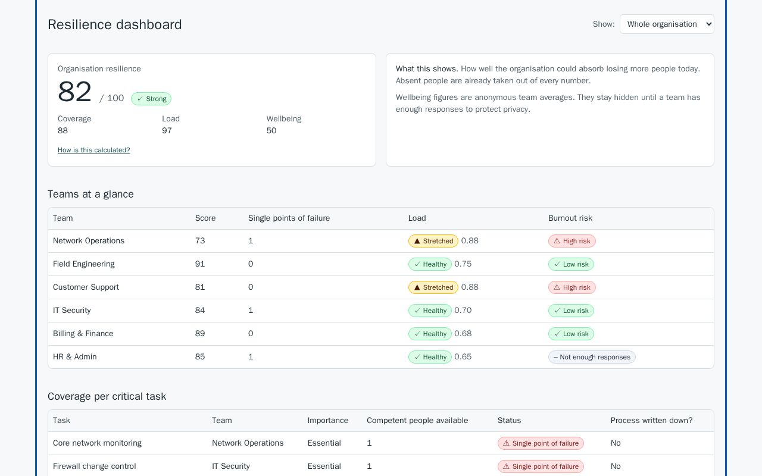Click HR & Admin Healthy load badge
Image resolution: width=762 pixels, height=476 pixels.
pyautogui.click(x=430, y=357)
